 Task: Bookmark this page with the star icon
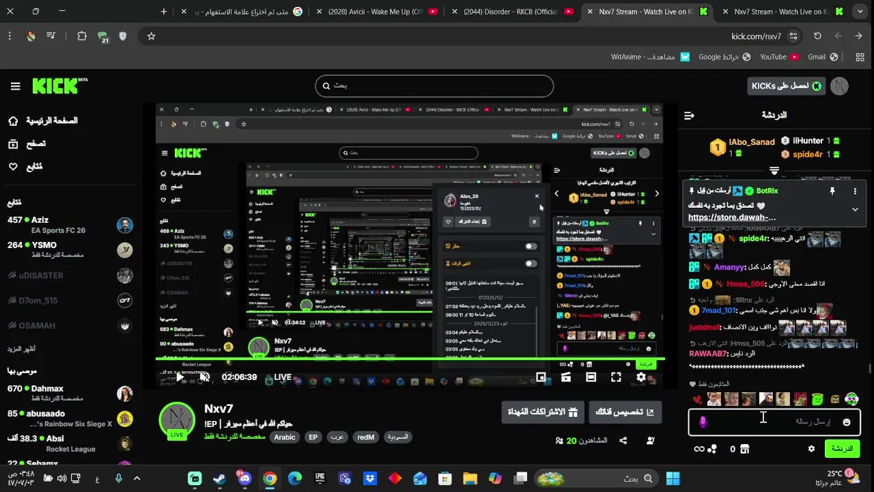(152, 36)
